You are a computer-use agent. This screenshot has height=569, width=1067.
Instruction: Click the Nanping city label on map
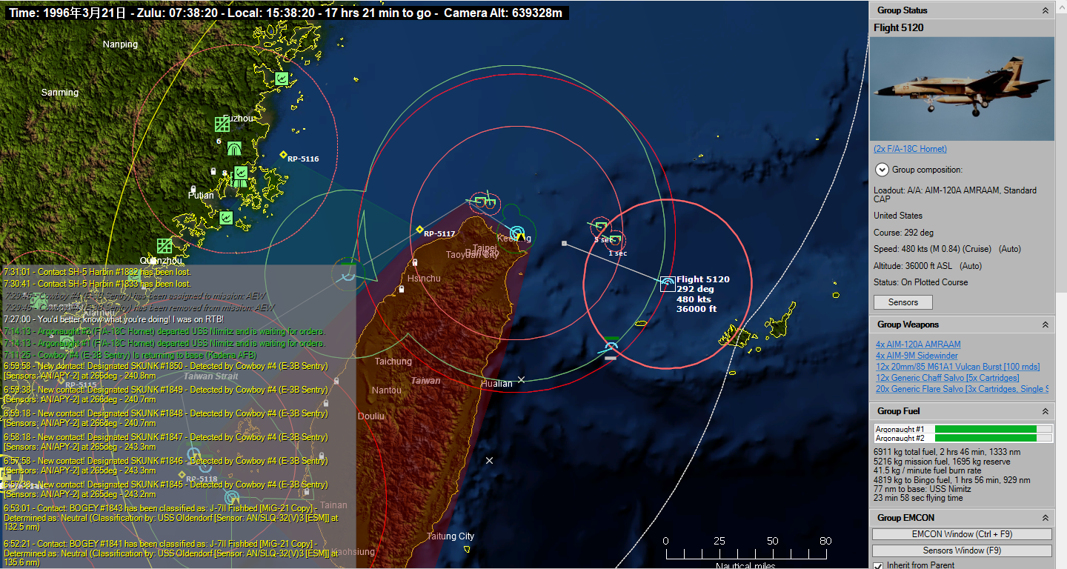(120, 44)
